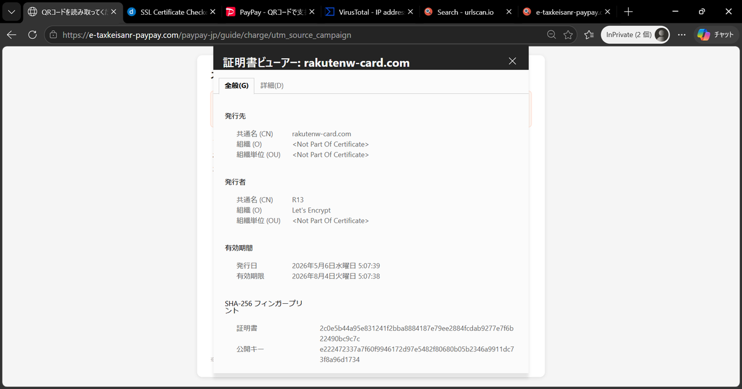Click the address bar URL
The width and height of the screenshot is (742, 389).
click(207, 35)
